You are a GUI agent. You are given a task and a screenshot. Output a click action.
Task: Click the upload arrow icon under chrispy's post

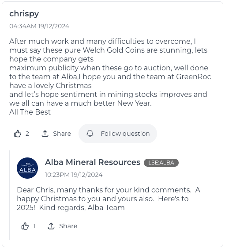45,134
